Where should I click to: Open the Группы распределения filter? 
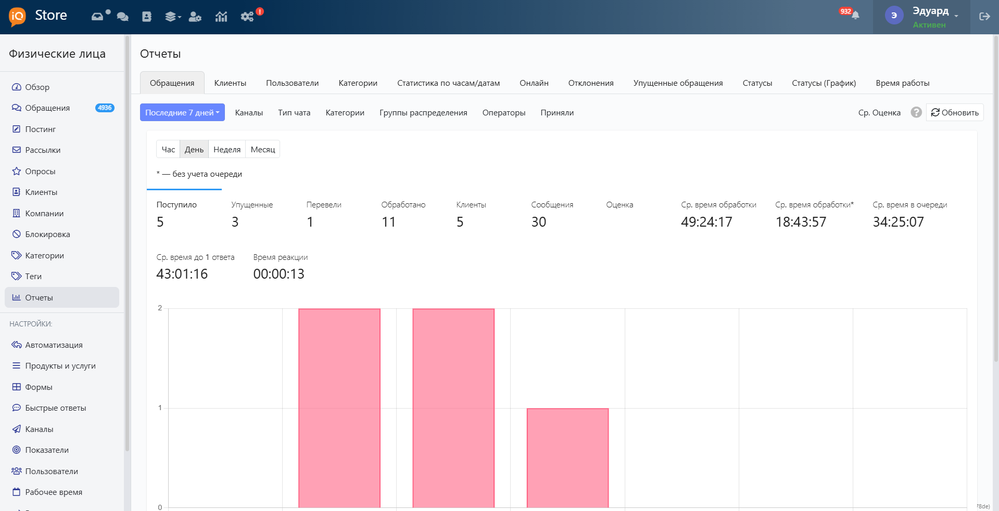point(423,112)
